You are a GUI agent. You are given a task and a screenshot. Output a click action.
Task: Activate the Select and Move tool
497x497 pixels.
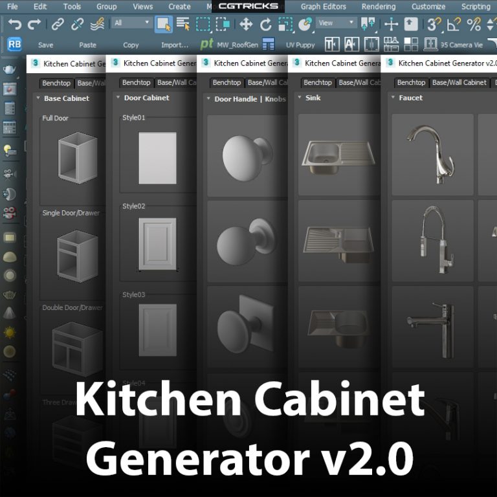(x=246, y=25)
